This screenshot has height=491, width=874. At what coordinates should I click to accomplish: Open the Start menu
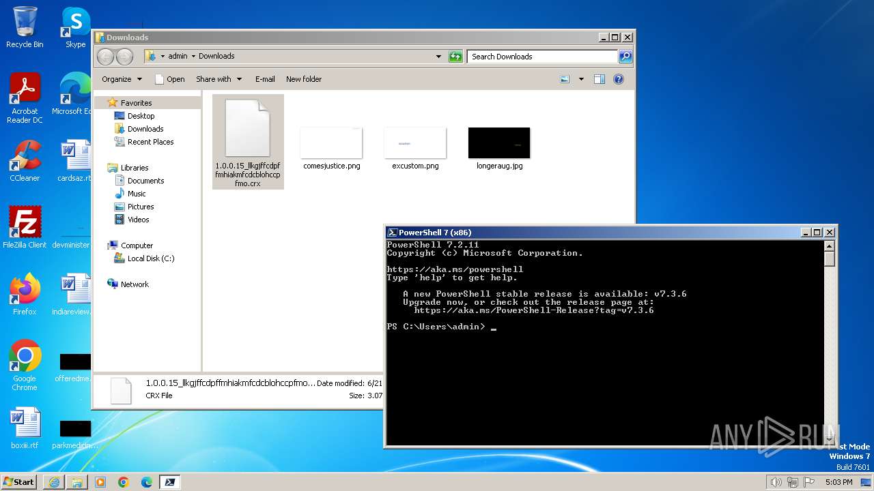click(19, 481)
